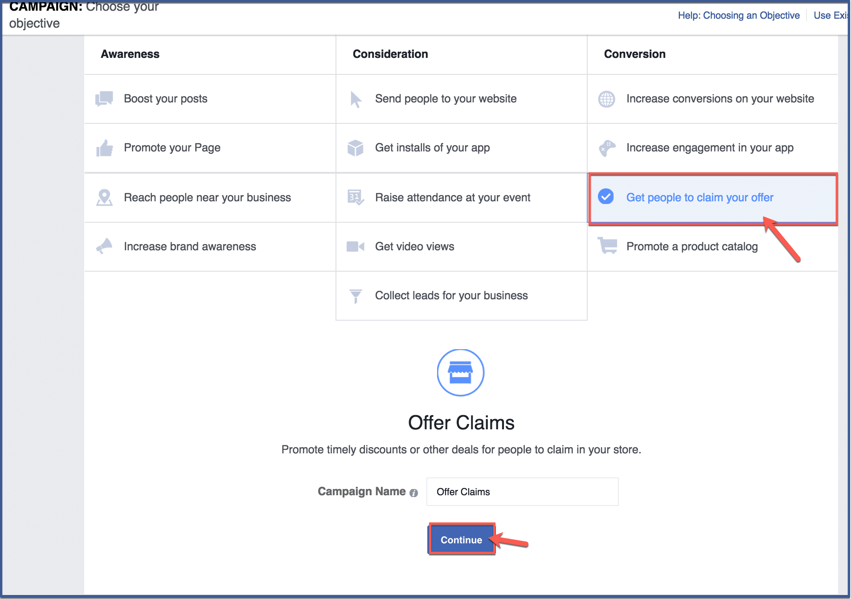The width and height of the screenshot is (851, 599).
Task: Click the cursor arrow icon for website traffic
Action: point(356,99)
